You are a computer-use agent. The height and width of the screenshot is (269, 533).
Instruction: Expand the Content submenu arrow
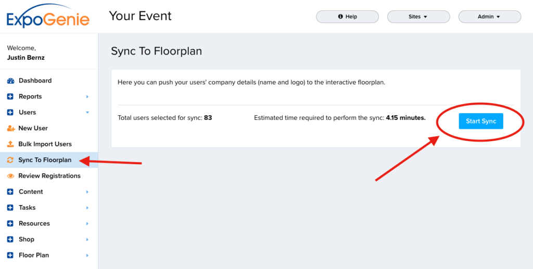87,192
